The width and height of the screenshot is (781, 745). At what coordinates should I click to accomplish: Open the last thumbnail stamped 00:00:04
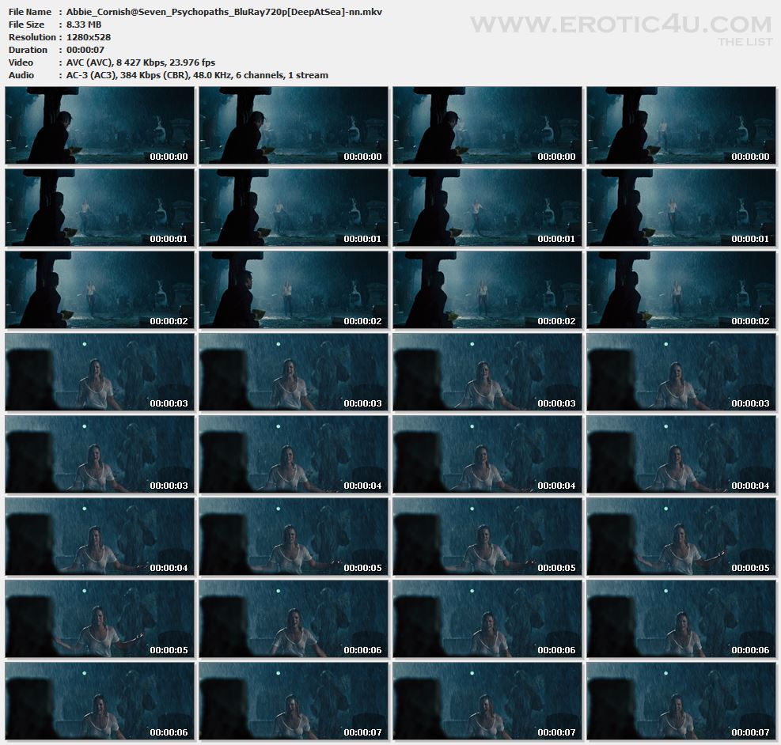(x=100, y=536)
